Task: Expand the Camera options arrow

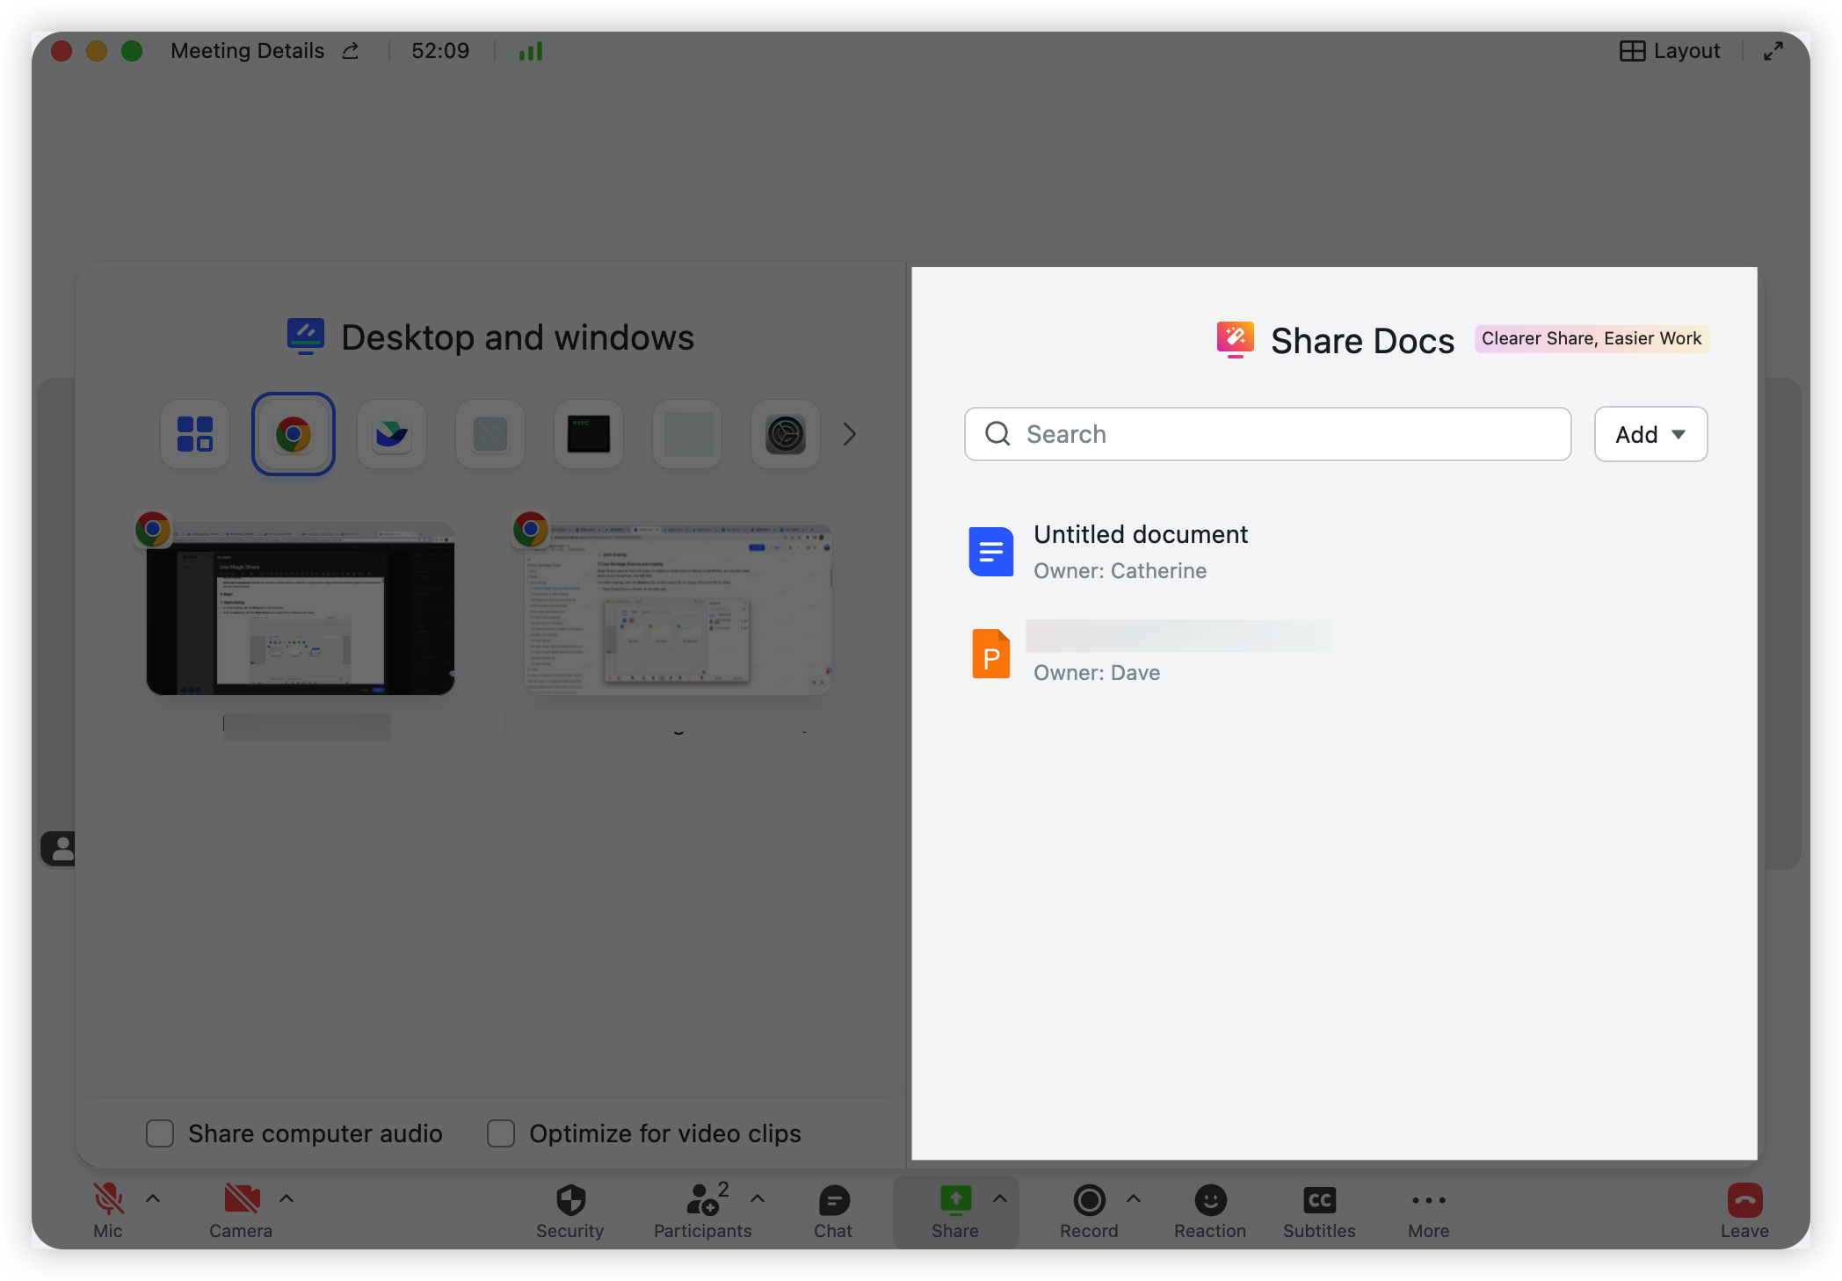Action: tap(286, 1198)
